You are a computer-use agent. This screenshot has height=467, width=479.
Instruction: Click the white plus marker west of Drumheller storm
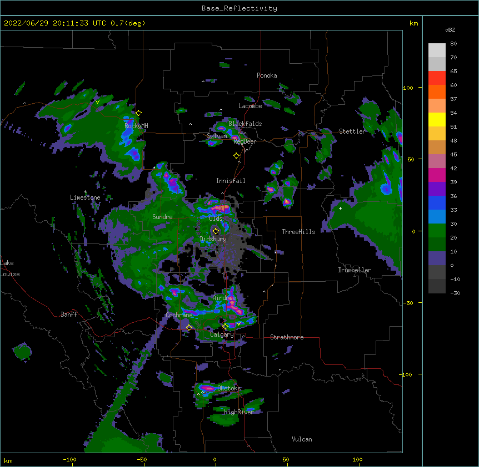[340, 209]
